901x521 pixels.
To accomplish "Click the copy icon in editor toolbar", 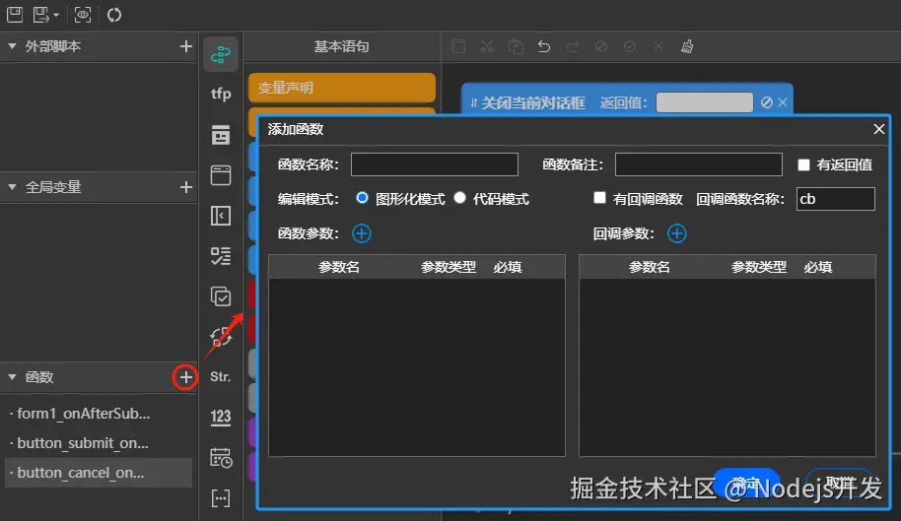I will pos(458,46).
